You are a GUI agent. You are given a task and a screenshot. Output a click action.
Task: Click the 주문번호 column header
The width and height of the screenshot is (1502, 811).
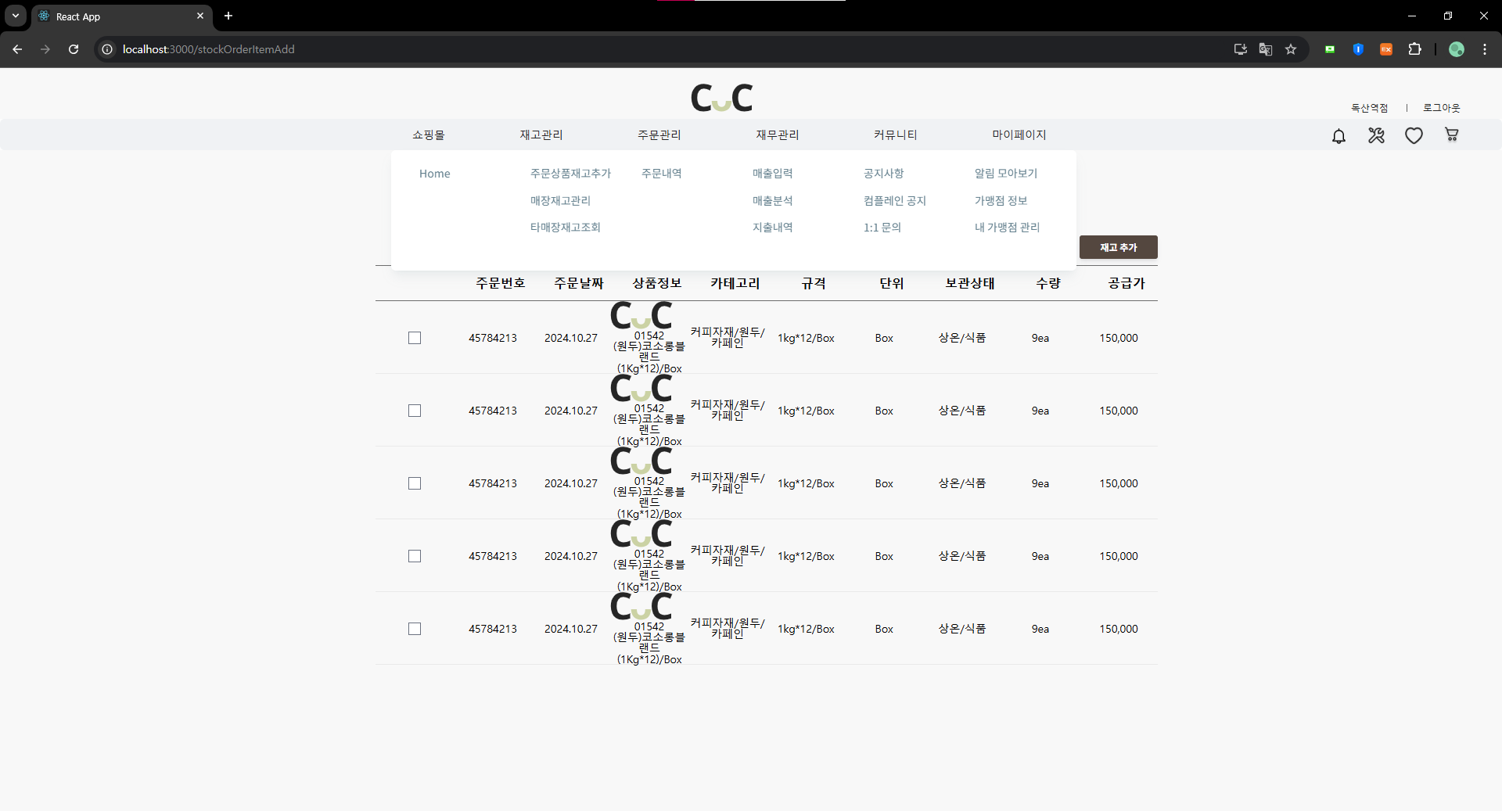(501, 283)
